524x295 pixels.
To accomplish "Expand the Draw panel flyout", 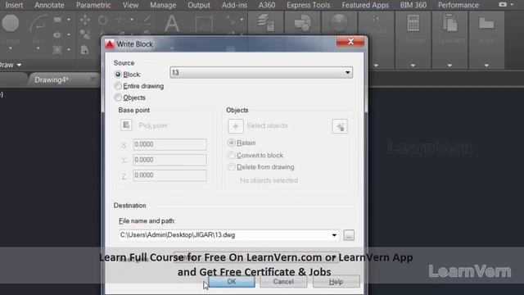I will point(19,65).
